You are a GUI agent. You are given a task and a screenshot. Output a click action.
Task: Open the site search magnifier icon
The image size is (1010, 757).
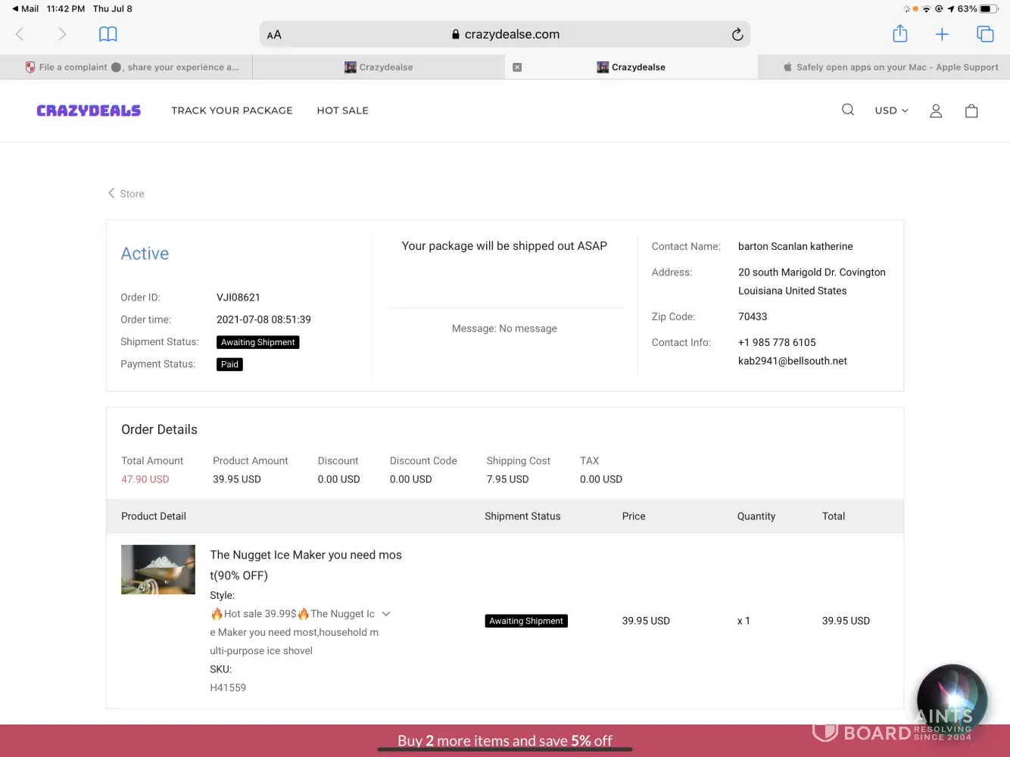click(848, 110)
